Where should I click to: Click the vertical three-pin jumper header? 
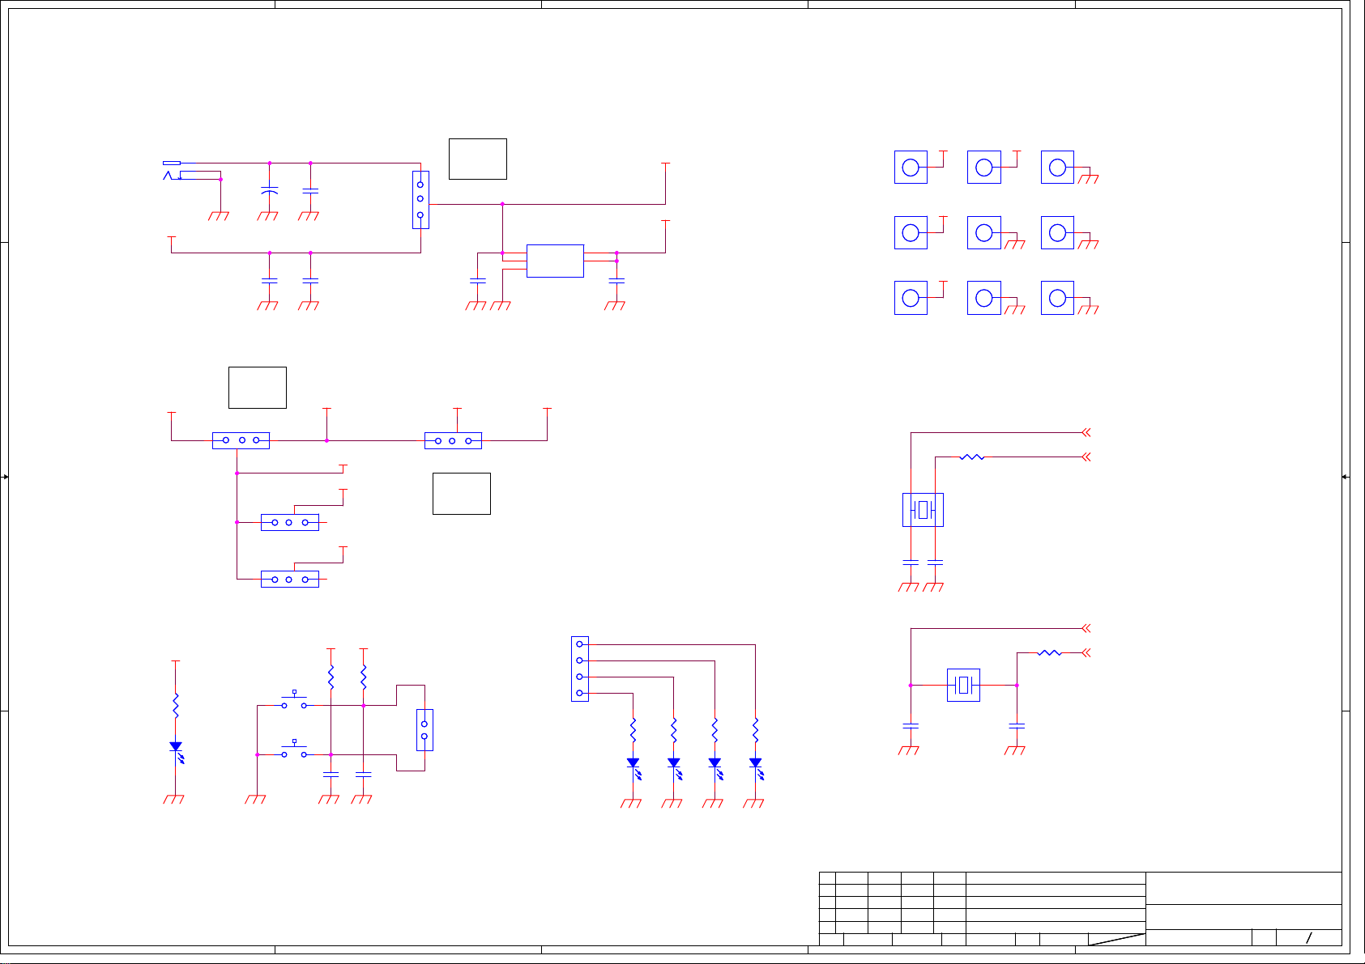pyautogui.click(x=420, y=200)
